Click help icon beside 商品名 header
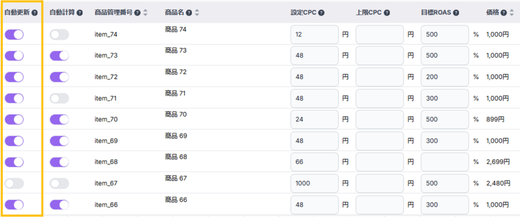This screenshot has width=520, height=217. pyautogui.click(x=189, y=13)
